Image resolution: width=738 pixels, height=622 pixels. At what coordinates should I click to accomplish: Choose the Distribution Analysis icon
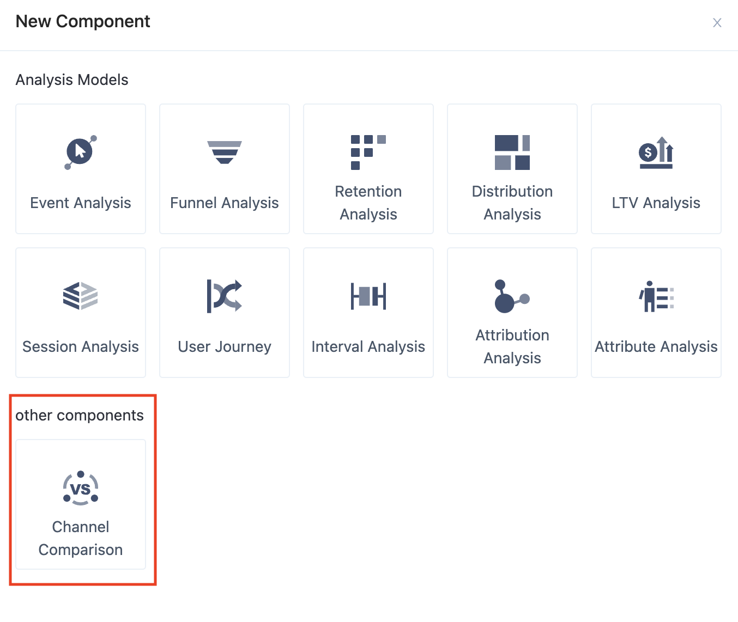tap(512, 151)
